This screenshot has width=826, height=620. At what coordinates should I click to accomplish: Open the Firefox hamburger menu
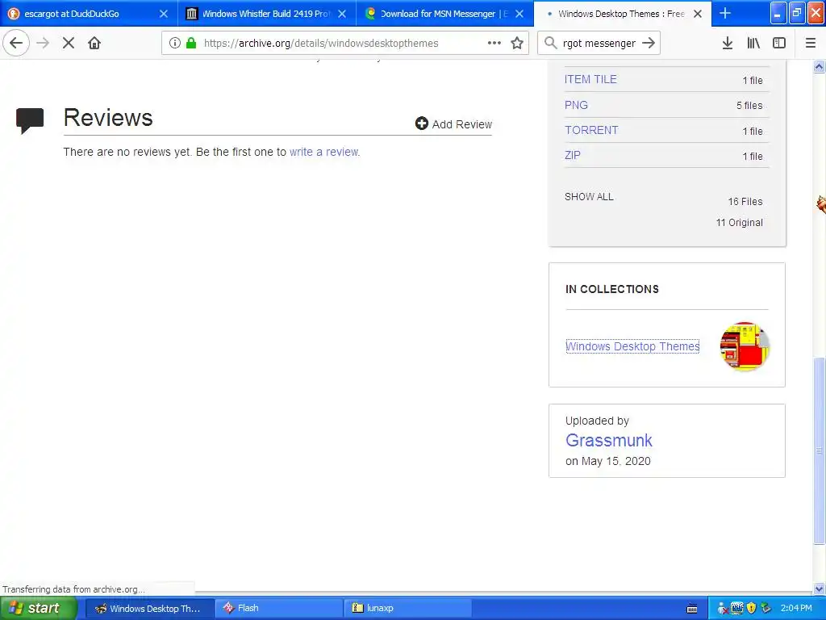click(x=811, y=43)
